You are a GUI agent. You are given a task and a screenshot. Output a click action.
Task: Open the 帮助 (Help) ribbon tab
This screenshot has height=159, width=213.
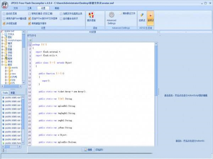57,8
